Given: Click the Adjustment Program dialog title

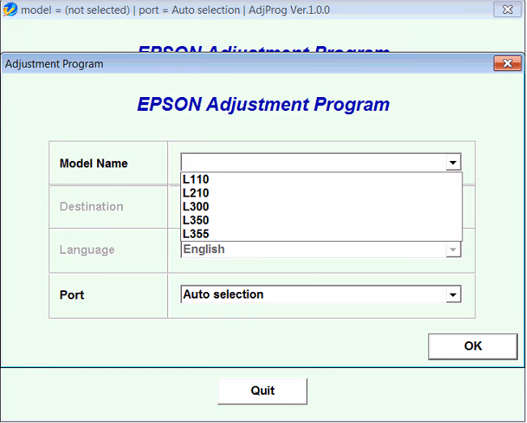Looking at the screenshot, I should coord(54,64).
